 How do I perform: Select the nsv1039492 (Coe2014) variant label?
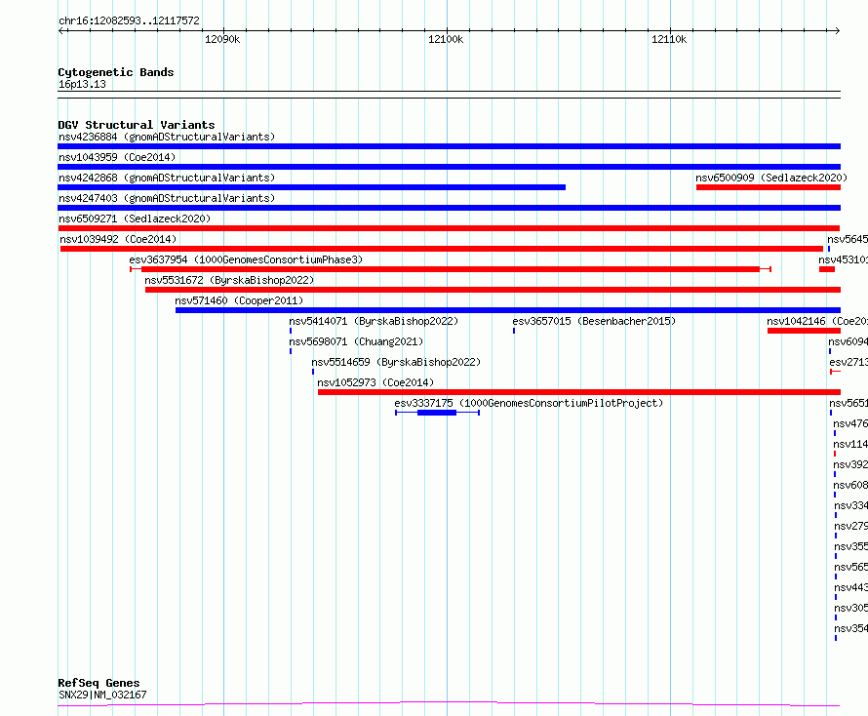[x=118, y=239]
